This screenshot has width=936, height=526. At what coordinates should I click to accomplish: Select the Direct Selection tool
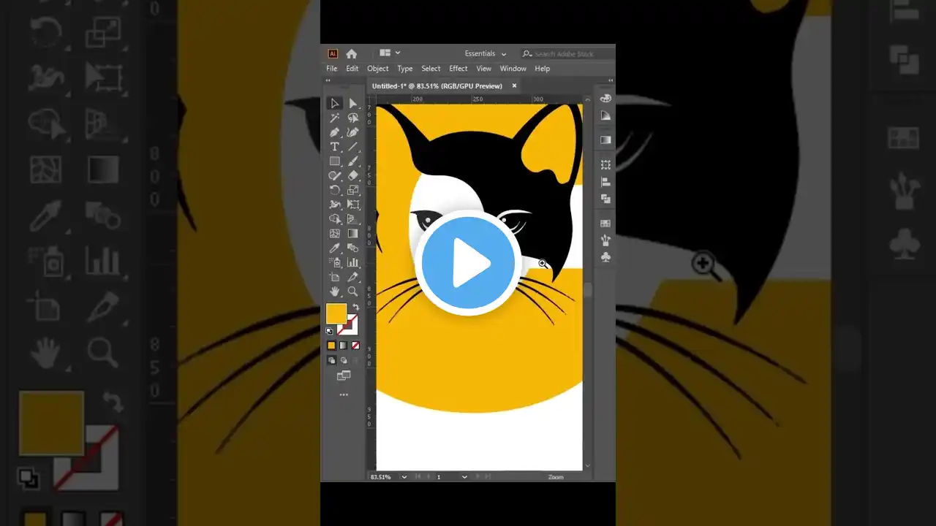[353, 103]
